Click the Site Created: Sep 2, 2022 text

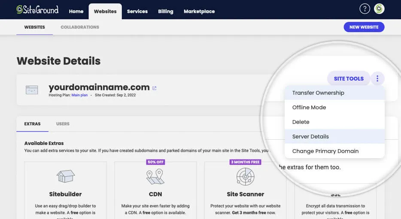coord(115,95)
